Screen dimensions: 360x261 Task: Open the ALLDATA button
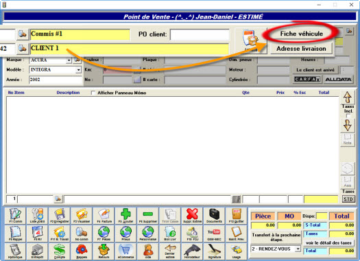coord(338,80)
